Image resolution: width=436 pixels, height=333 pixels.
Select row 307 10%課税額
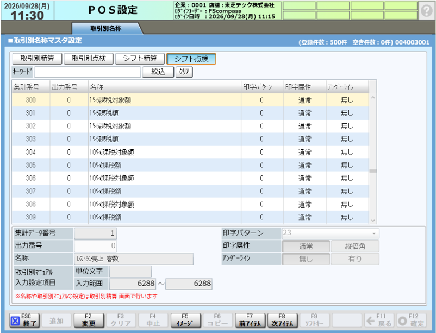point(190,191)
